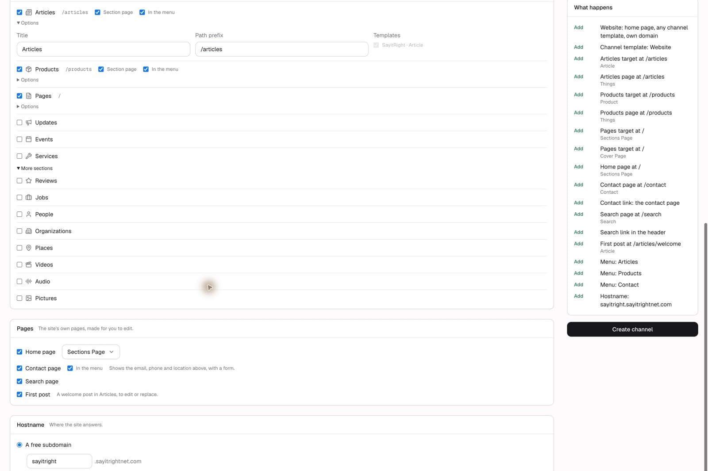Screen dimensions: 708x471
Task: Enable the Pictures section checkbox
Action: pyautogui.click(x=19, y=299)
